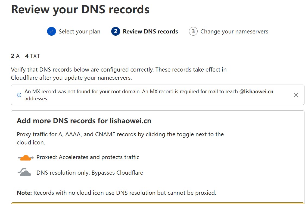The width and height of the screenshot is (308, 204).
Task: Jump to Change your nameservers step
Action: point(234,32)
